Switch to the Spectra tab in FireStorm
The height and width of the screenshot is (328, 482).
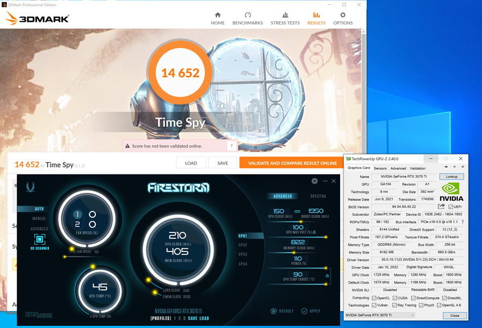coord(318,196)
